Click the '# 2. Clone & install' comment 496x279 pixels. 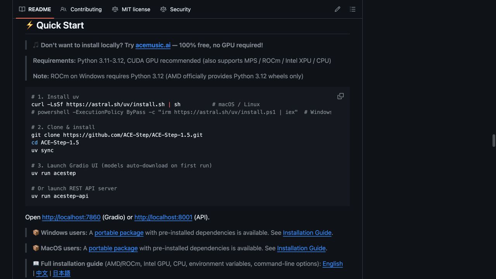(63, 127)
